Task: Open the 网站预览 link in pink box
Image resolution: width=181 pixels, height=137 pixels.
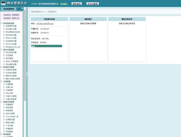Action: (x=7, y=15)
